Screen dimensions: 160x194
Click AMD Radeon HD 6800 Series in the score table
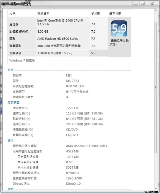58,39
